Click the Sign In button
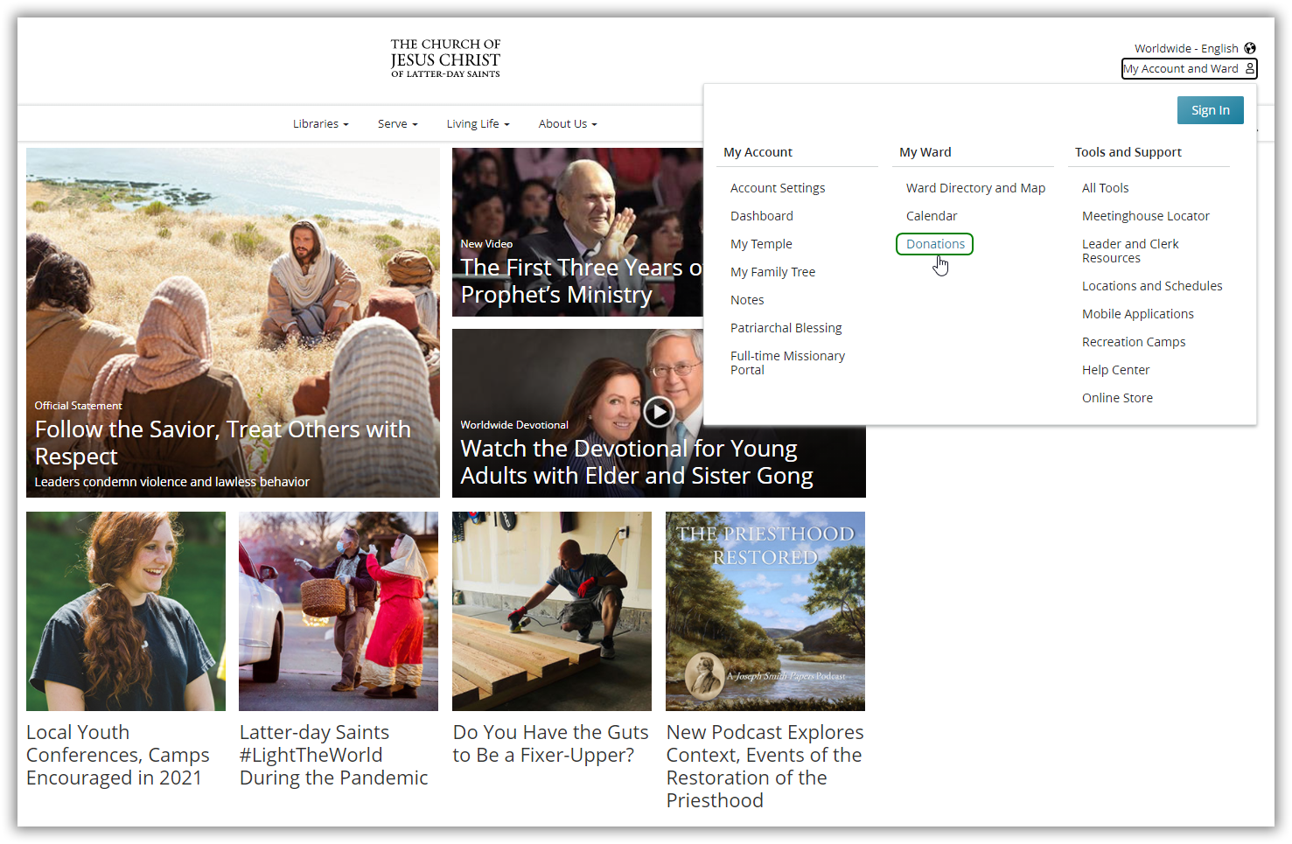Image resolution: width=1292 pixels, height=844 pixels. [1210, 110]
